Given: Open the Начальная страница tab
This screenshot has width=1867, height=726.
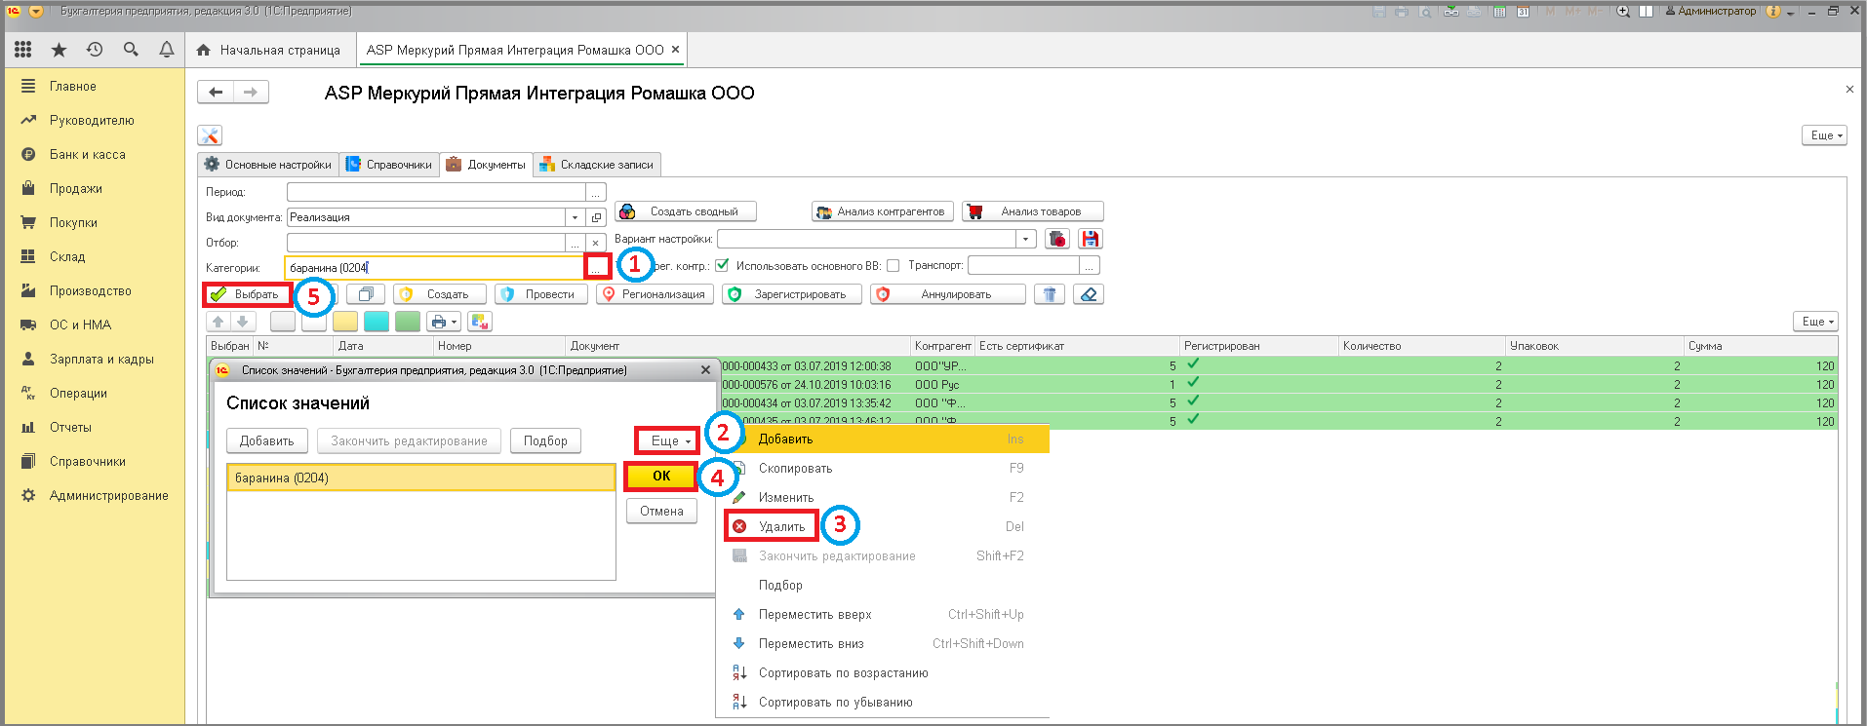Looking at the screenshot, I should coord(269,50).
